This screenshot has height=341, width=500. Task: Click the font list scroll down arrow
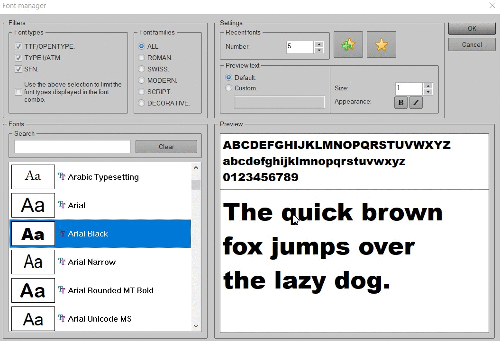pos(196,326)
